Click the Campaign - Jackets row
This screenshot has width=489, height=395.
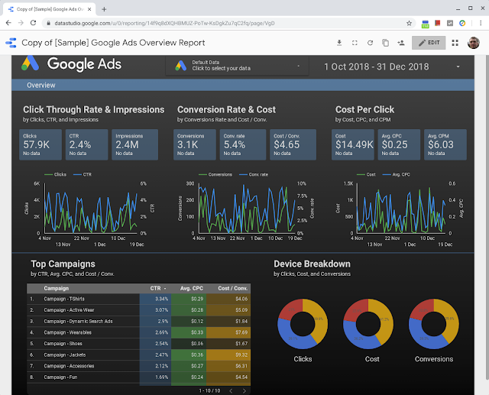click(138, 355)
